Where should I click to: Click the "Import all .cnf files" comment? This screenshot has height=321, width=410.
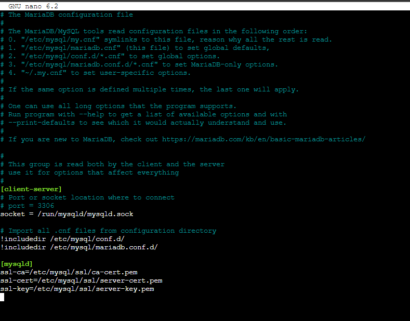(108, 231)
